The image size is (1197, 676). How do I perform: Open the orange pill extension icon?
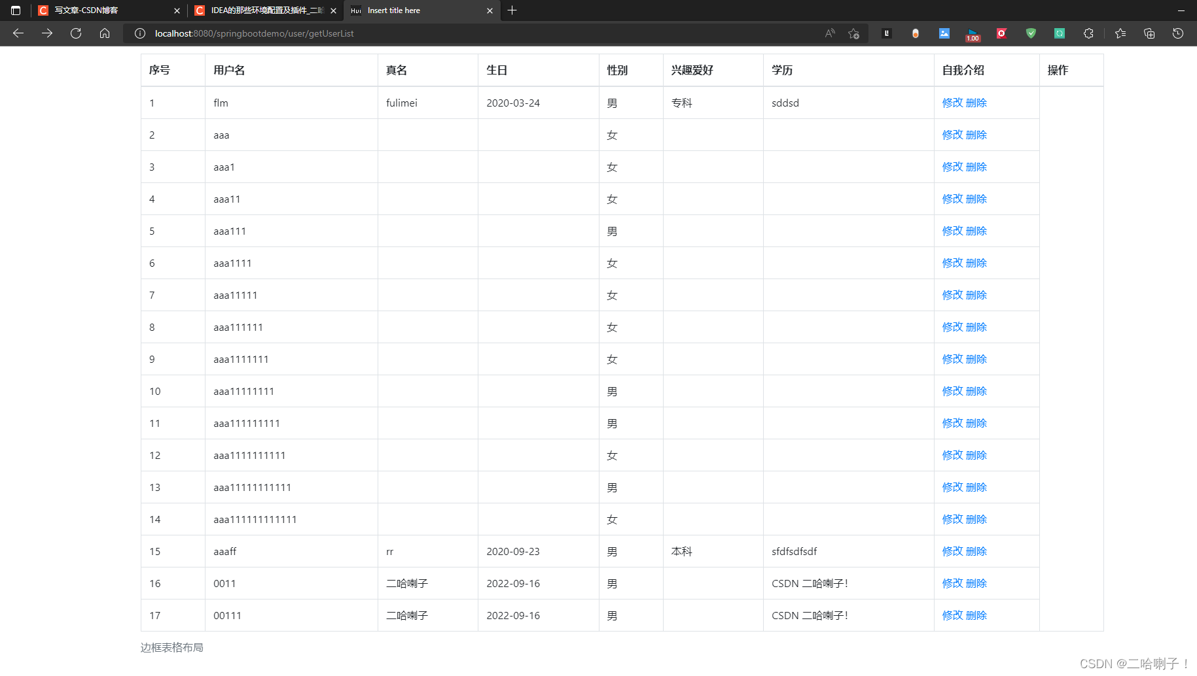coord(916,33)
